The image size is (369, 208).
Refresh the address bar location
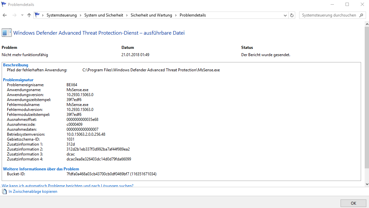292,15
